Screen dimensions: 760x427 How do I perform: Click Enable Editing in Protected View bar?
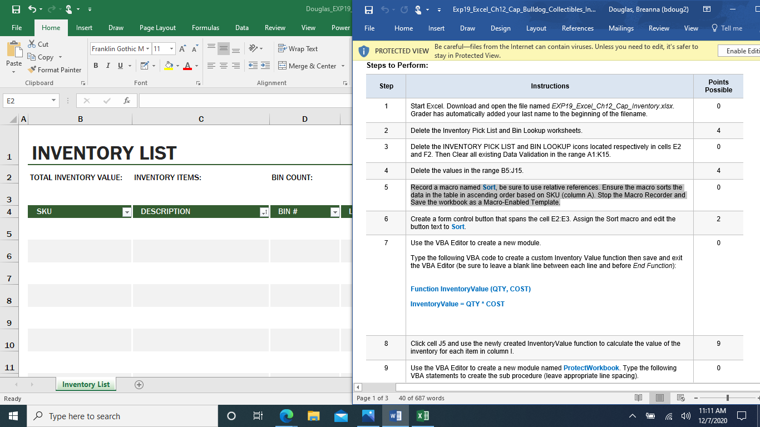click(x=742, y=51)
